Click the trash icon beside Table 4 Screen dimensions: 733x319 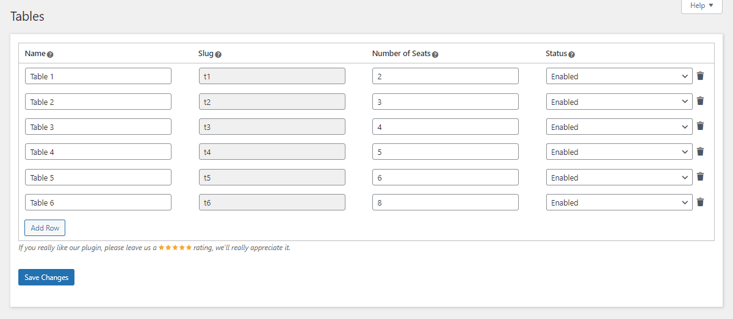tap(700, 152)
